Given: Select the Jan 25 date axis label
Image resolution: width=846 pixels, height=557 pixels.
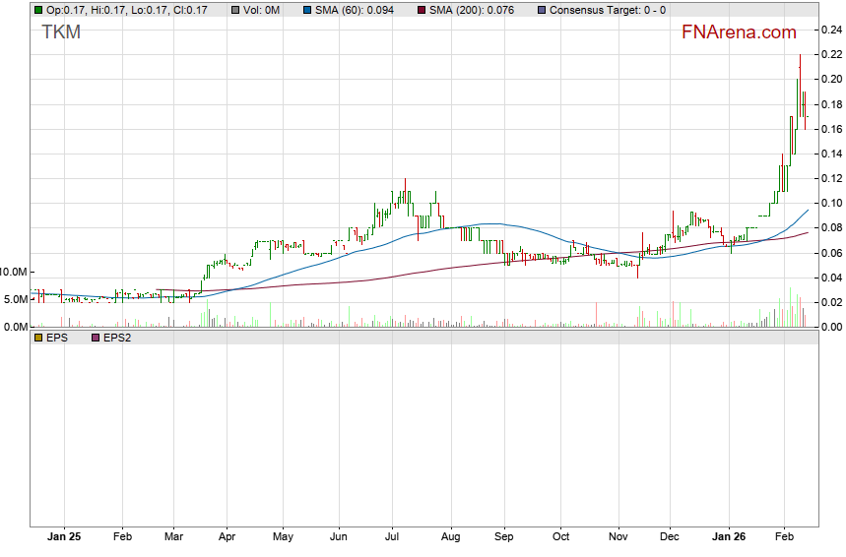Looking at the screenshot, I should pos(63,538).
